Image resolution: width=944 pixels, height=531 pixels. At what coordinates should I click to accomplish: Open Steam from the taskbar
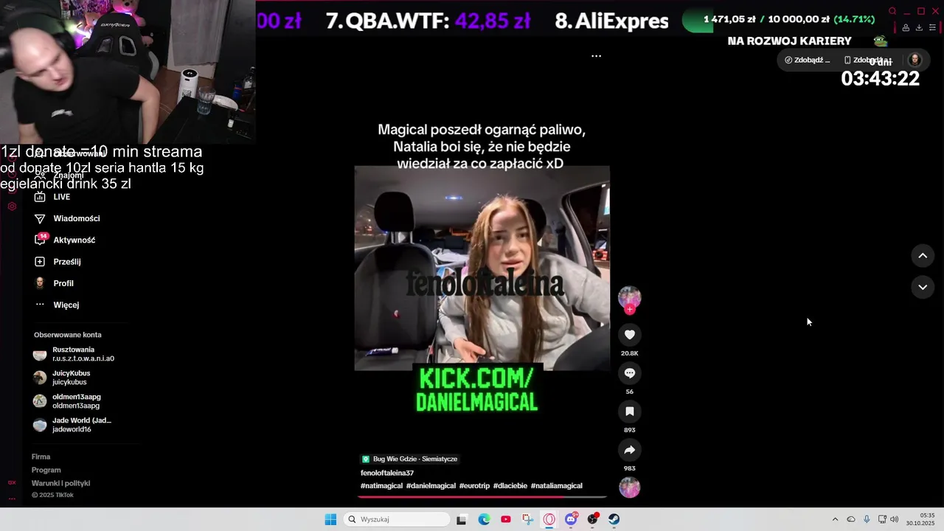click(614, 519)
